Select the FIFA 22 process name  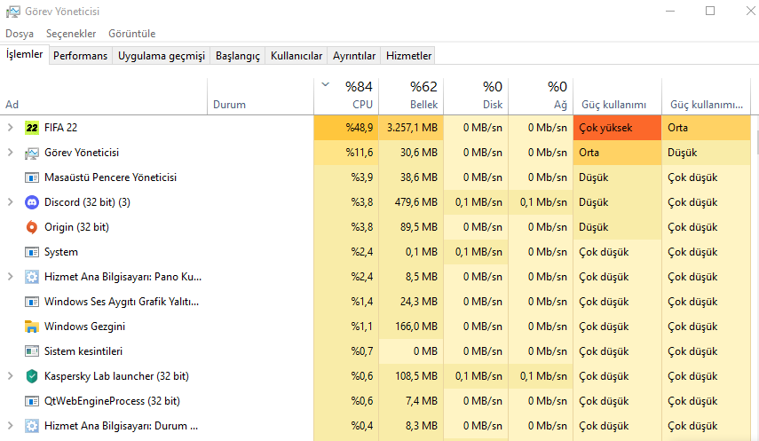(60, 128)
